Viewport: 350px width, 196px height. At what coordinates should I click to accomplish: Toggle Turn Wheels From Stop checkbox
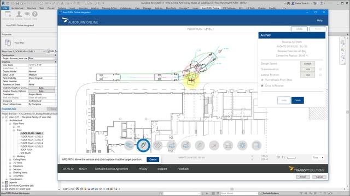(x=262, y=80)
